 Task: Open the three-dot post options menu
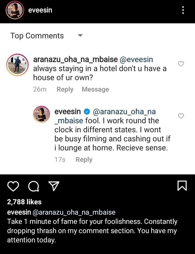pos(183,10)
